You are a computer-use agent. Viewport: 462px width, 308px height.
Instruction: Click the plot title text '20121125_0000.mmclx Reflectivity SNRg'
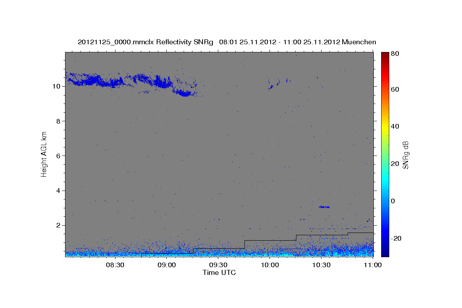point(145,42)
